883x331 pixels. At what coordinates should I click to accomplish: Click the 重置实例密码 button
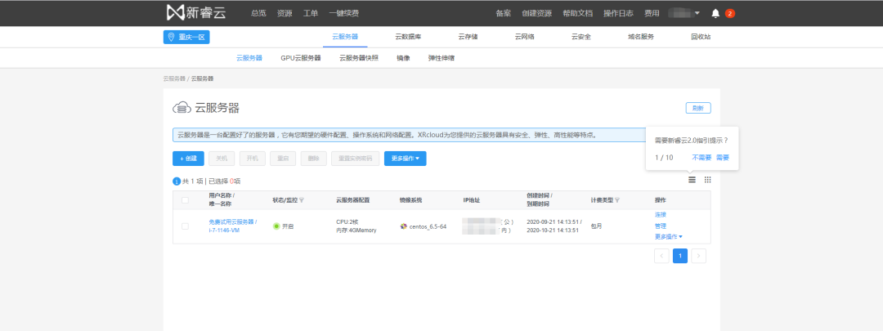(x=356, y=159)
